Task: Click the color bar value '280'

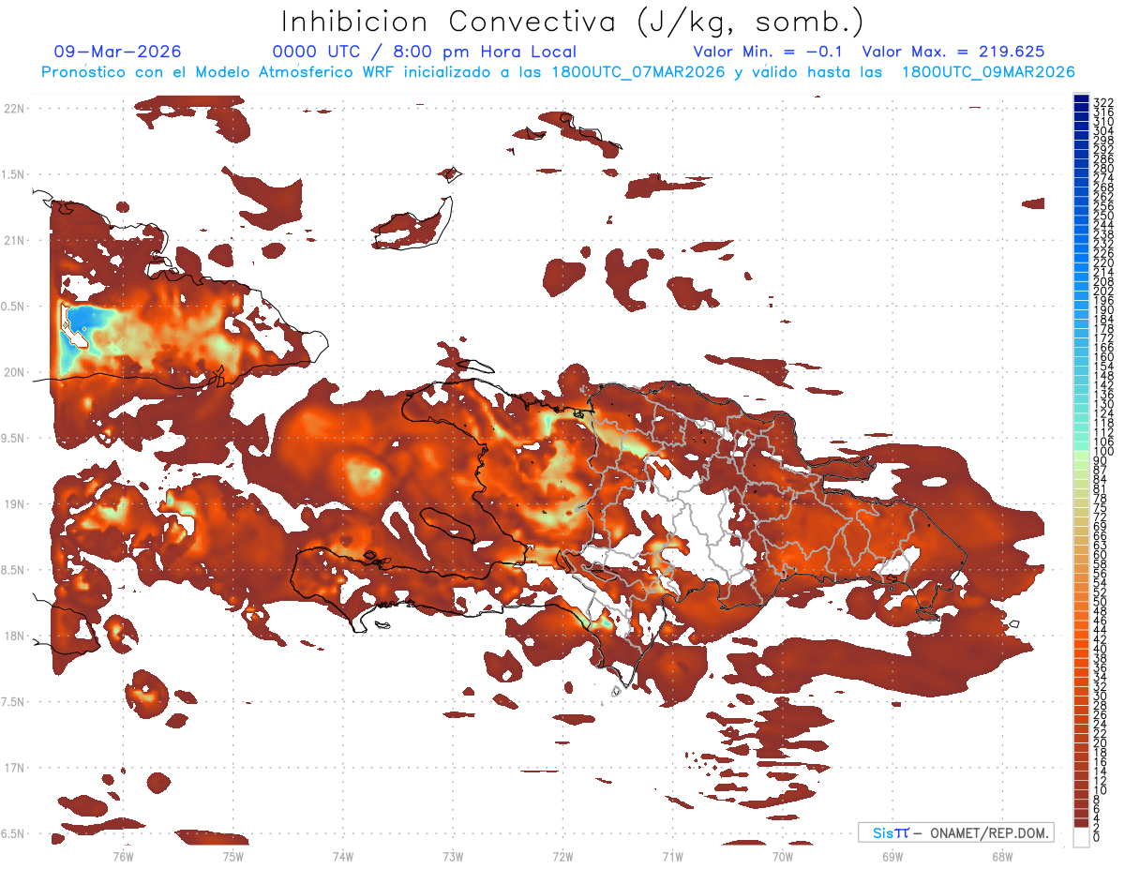Action: (1103, 168)
